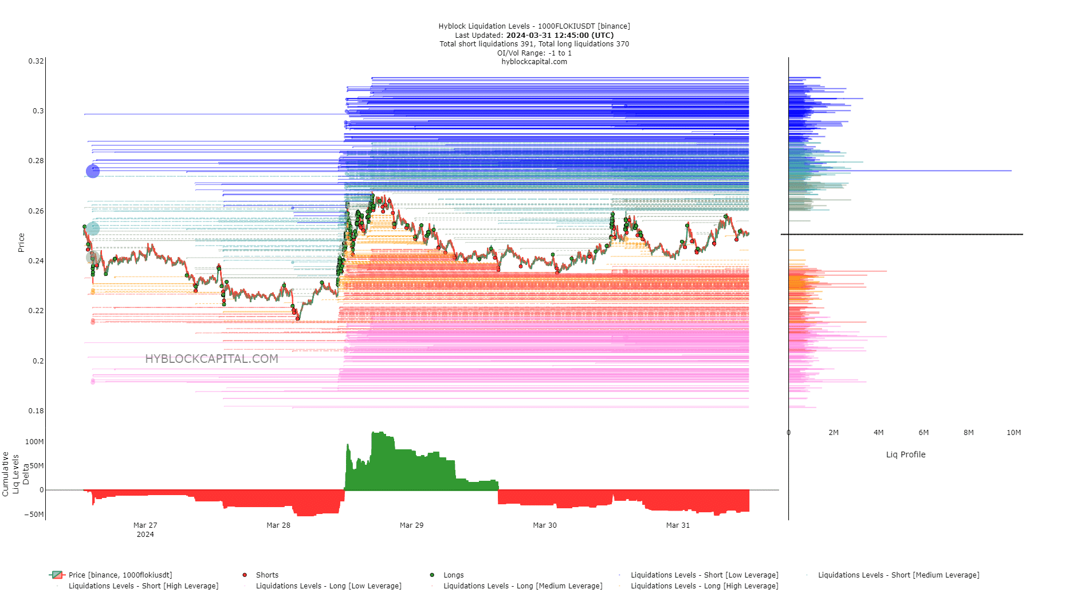Click the green Longs legend marker dot
The image size is (1069, 601).
[432, 575]
